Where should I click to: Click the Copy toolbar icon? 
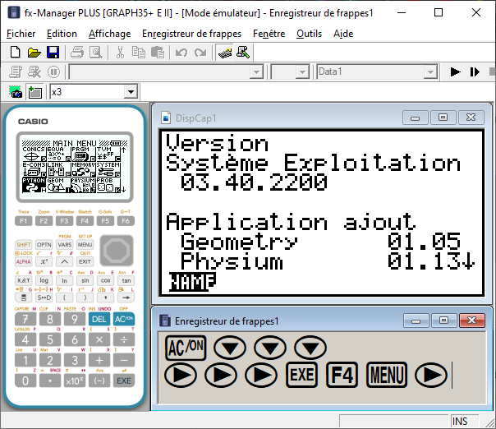click(139, 53)
